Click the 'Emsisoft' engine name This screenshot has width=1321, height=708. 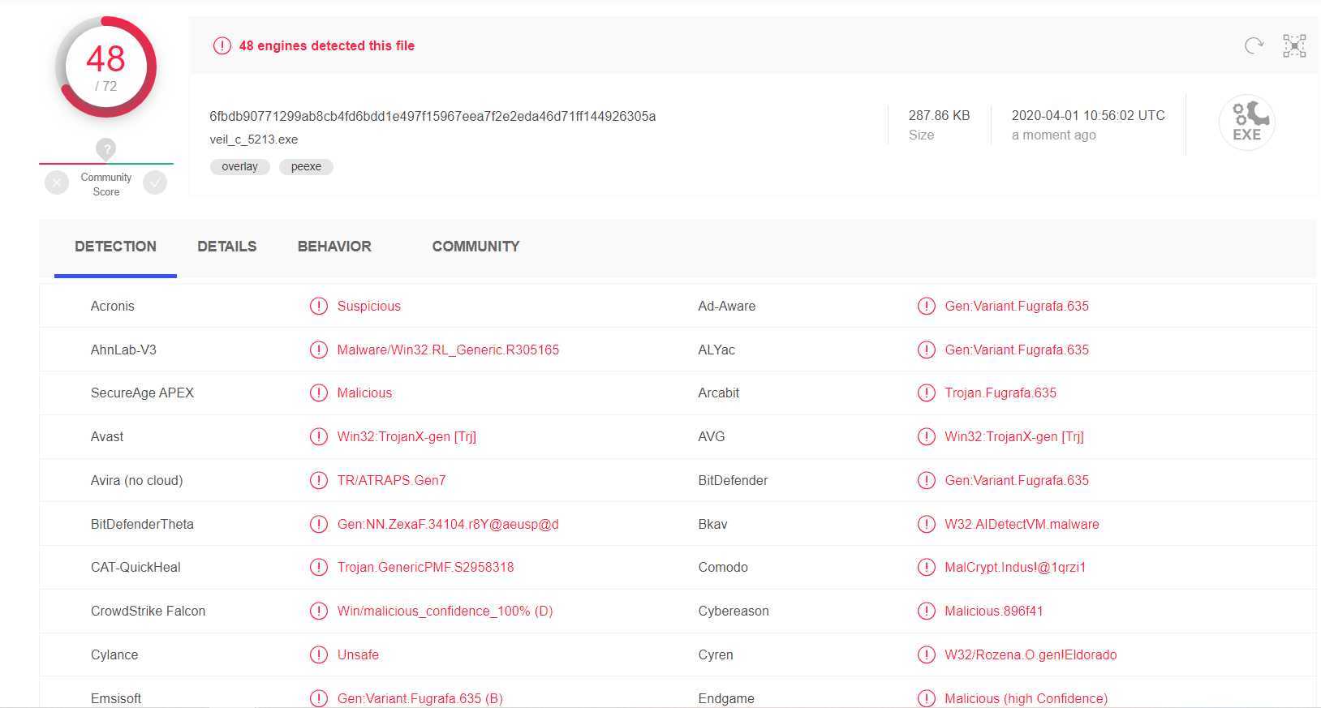[116, 698]
